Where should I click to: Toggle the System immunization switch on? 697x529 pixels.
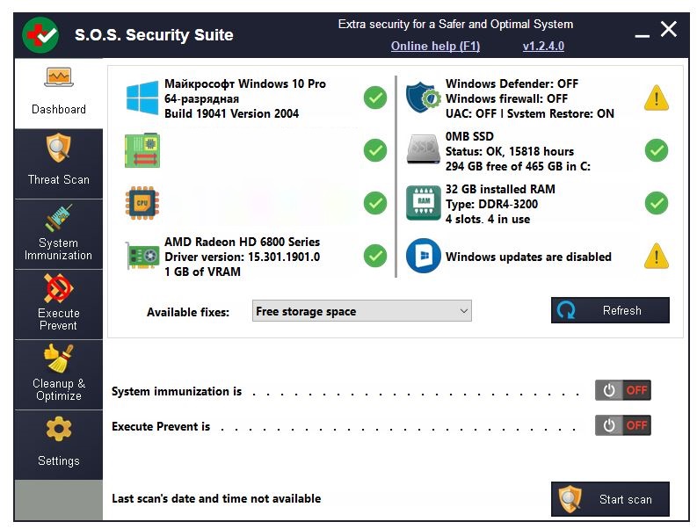tap(622, 391)
